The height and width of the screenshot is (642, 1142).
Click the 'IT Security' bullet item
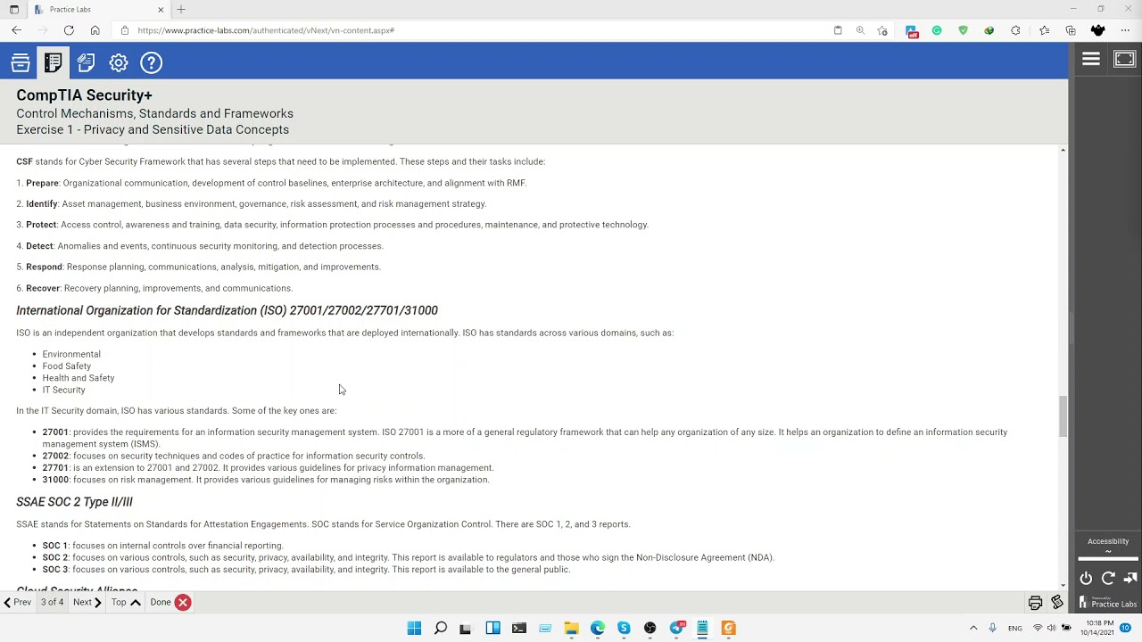click(63, 390)
